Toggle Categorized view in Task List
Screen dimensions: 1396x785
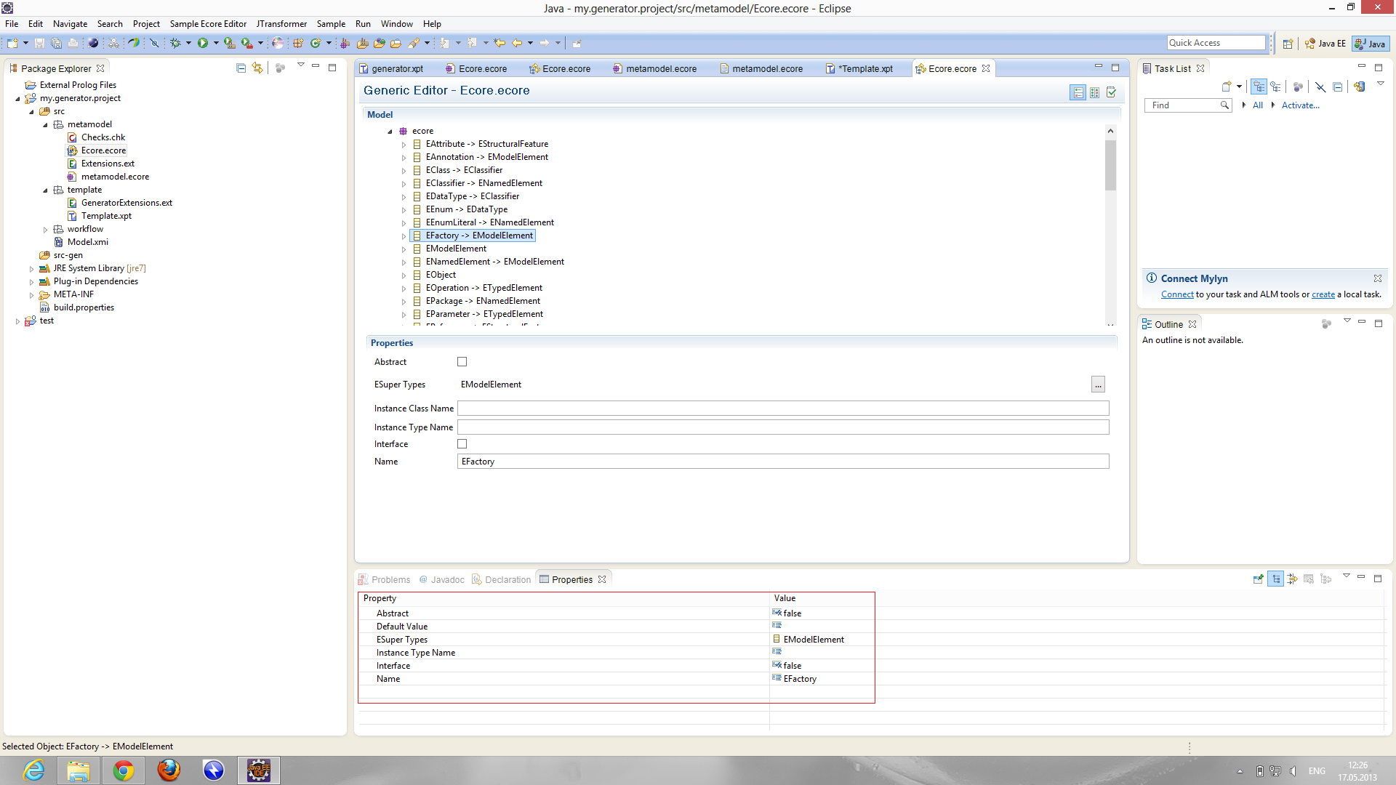[1259, 86]
